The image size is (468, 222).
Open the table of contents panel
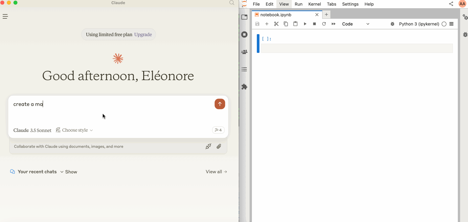coord(244,69)
